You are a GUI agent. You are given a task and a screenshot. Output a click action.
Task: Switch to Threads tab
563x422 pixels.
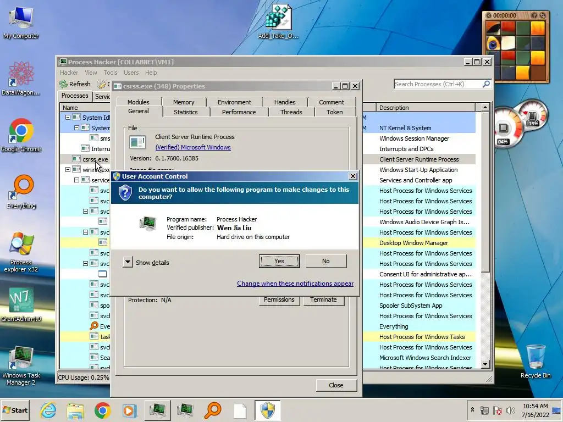click(x=291, y=112)
